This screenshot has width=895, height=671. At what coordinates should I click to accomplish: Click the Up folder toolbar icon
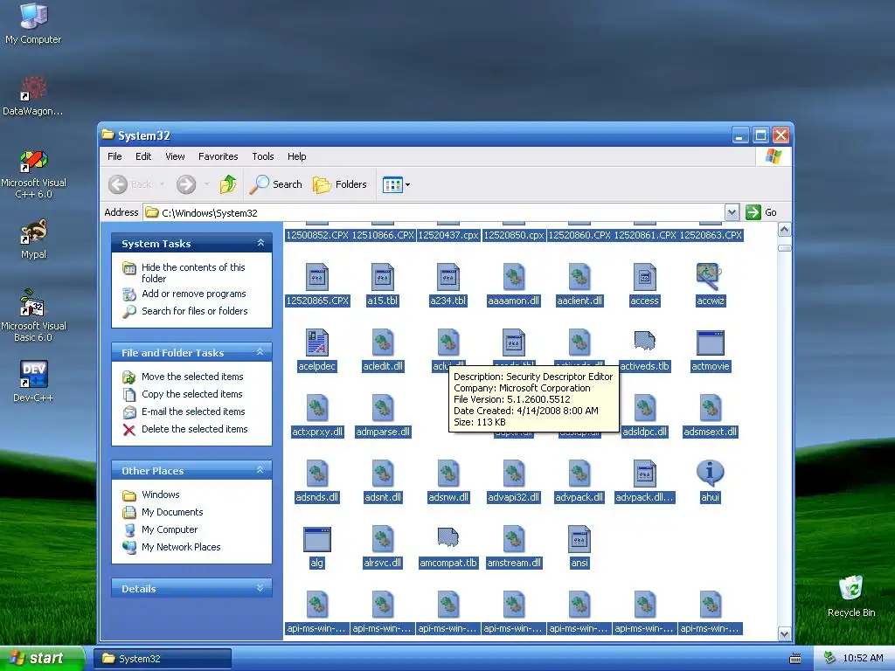point(228,184)
